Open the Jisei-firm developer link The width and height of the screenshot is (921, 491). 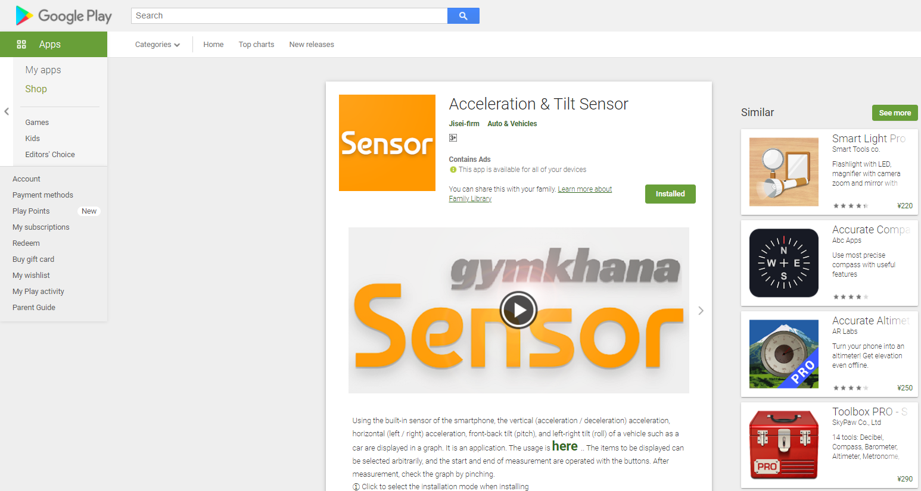pos(464,124)
